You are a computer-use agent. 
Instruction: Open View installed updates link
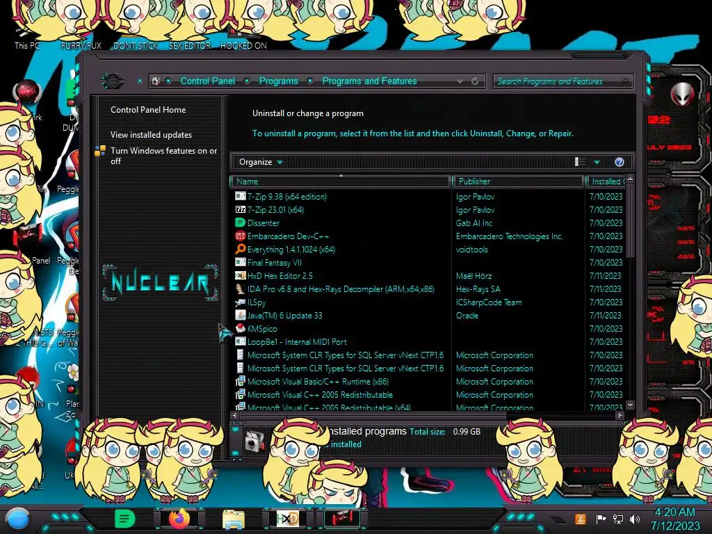pyautogui.click(x=151, y=135)
